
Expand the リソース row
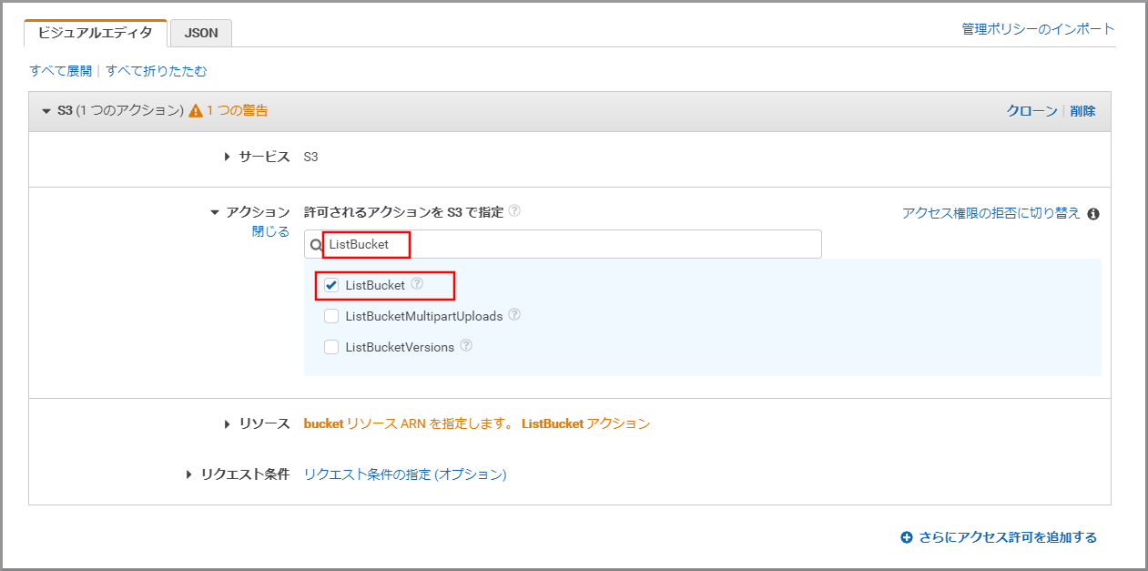tap(228, 423)
